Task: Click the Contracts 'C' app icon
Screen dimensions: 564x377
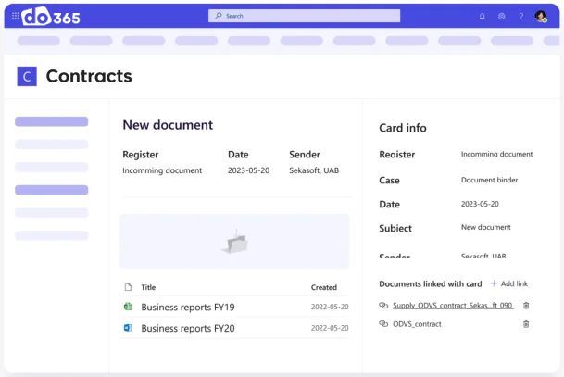Action: [27, 77]
